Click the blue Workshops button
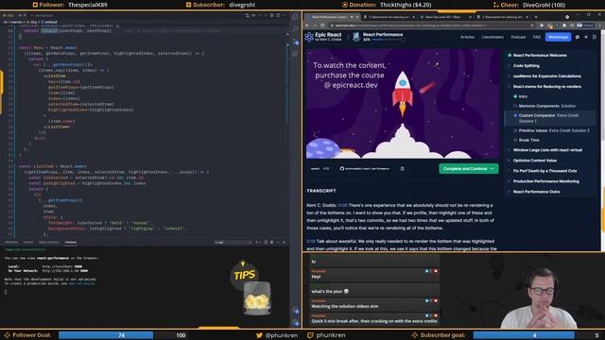 [558, 37]
